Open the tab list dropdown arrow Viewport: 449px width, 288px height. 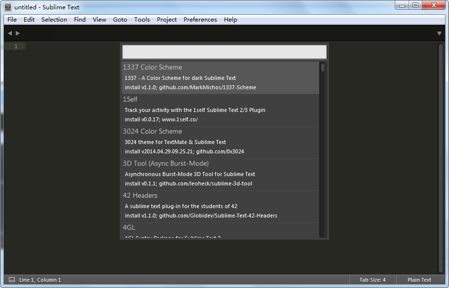tap(439, 34)
